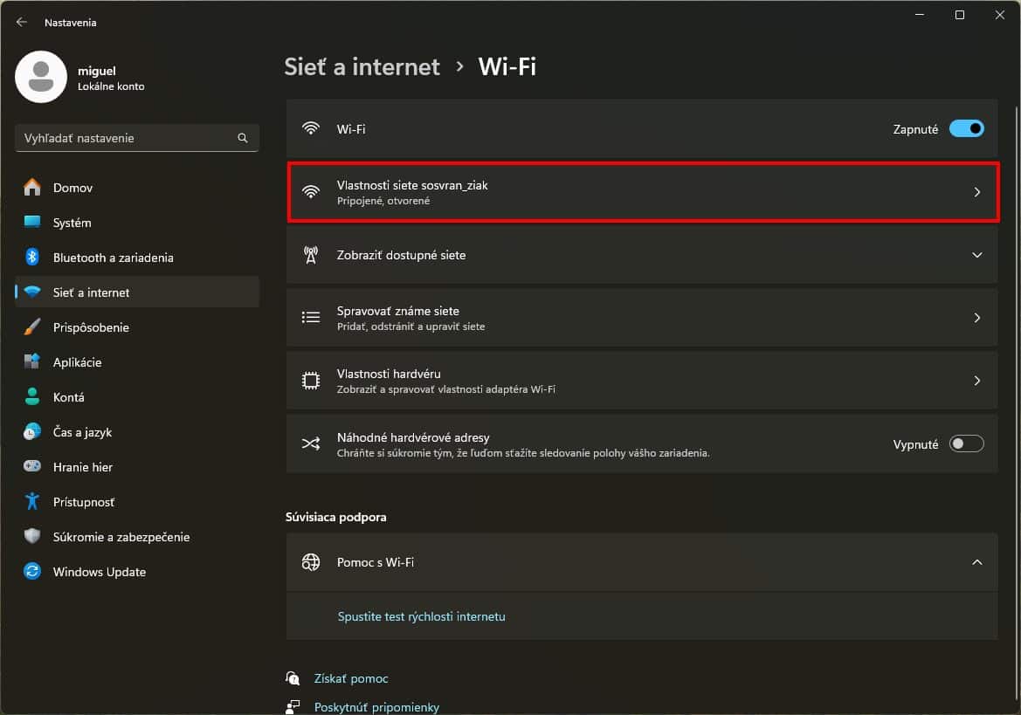Click the Získať pomoc link
The height and width of the screenshot is (715, 1021).
pyautogui.click(x=351, y=678)
